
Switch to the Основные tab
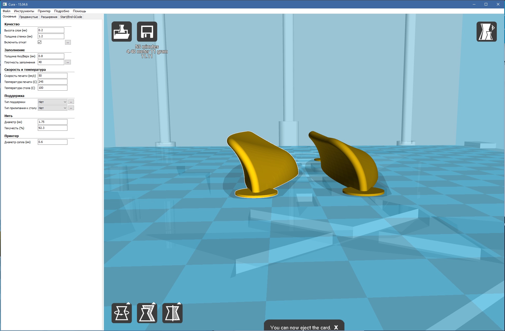click(x=10, y=17)
